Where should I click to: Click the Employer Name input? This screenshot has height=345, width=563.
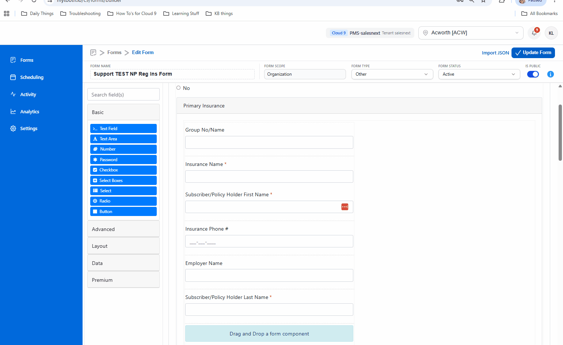tap(269, 276)
